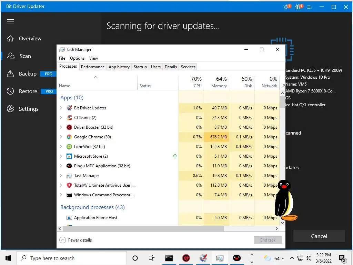Collapse view with Fewer details
The height and width of the screenshot is (265, 353).
[75, 240]
